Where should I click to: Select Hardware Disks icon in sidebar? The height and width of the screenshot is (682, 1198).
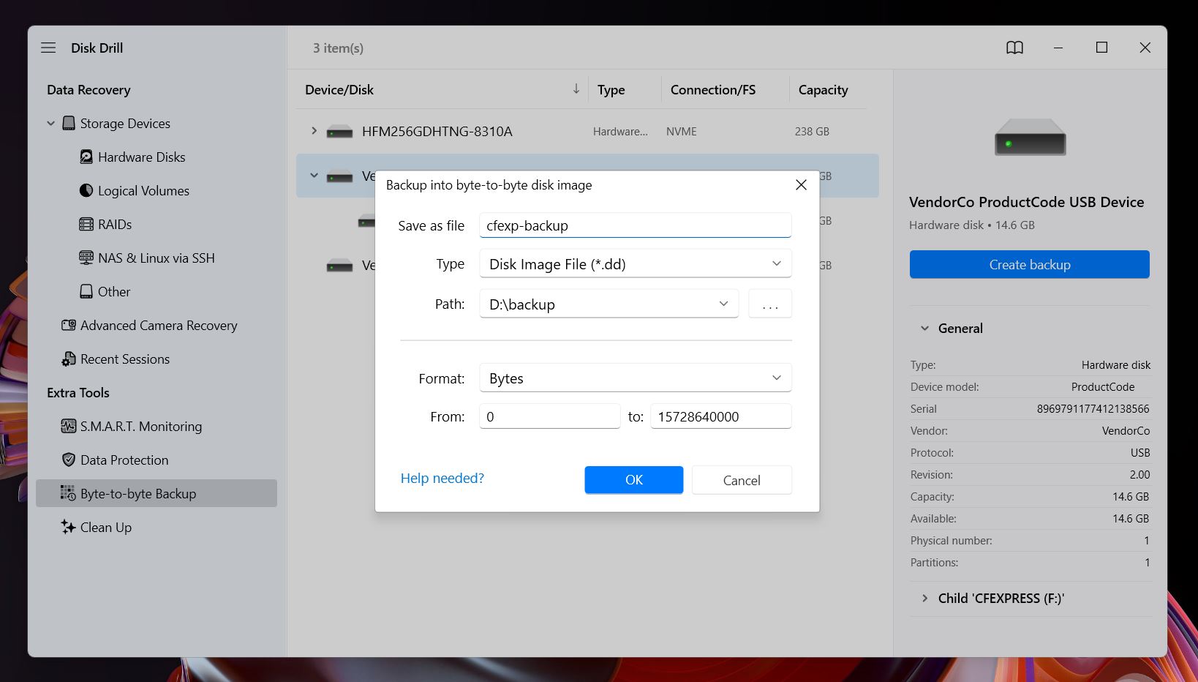tap(86, 157)
